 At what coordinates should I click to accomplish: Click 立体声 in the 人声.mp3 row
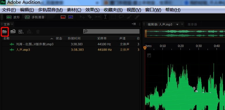(124, 50)
